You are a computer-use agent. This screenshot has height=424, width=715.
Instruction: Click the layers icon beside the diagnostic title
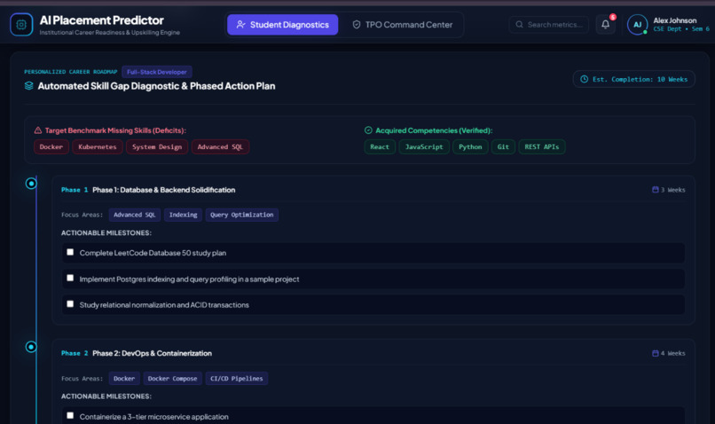click(x=28, y=86)
